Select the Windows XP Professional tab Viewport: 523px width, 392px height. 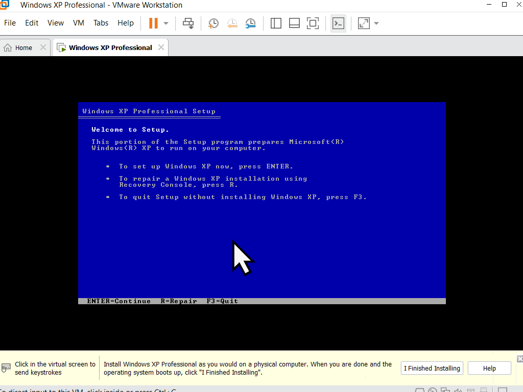pos(110,47)
